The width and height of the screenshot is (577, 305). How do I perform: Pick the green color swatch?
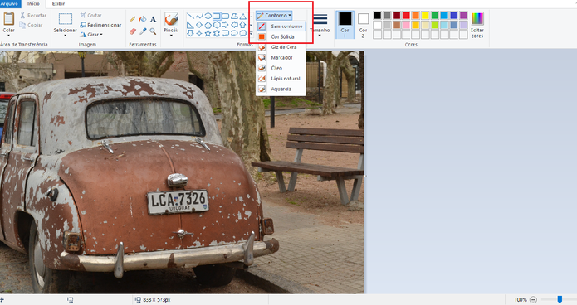point(434,16)
